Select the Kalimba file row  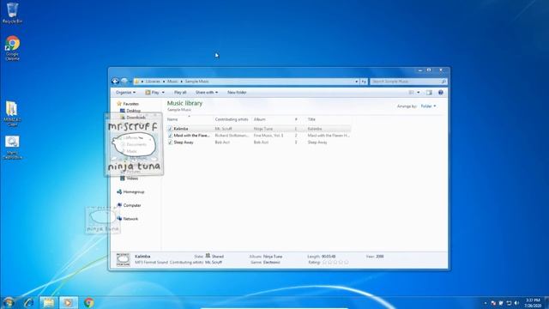tap(258, 129)
